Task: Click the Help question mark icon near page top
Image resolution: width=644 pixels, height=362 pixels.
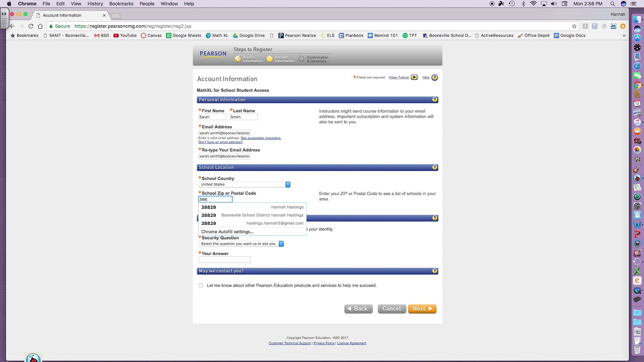Action: click(x=435, y=77)
